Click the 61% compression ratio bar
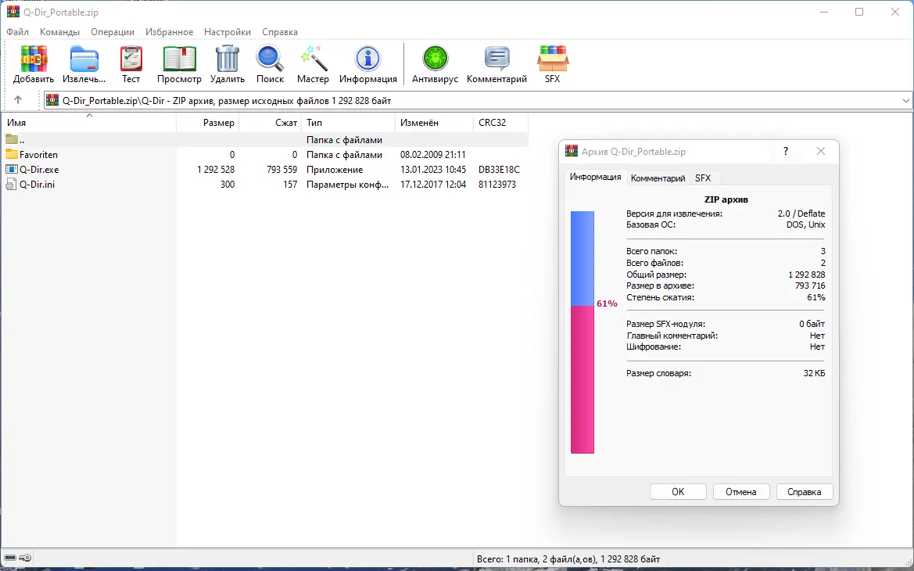914x571 pixels. pyautogui.click(x=582, y=332)
